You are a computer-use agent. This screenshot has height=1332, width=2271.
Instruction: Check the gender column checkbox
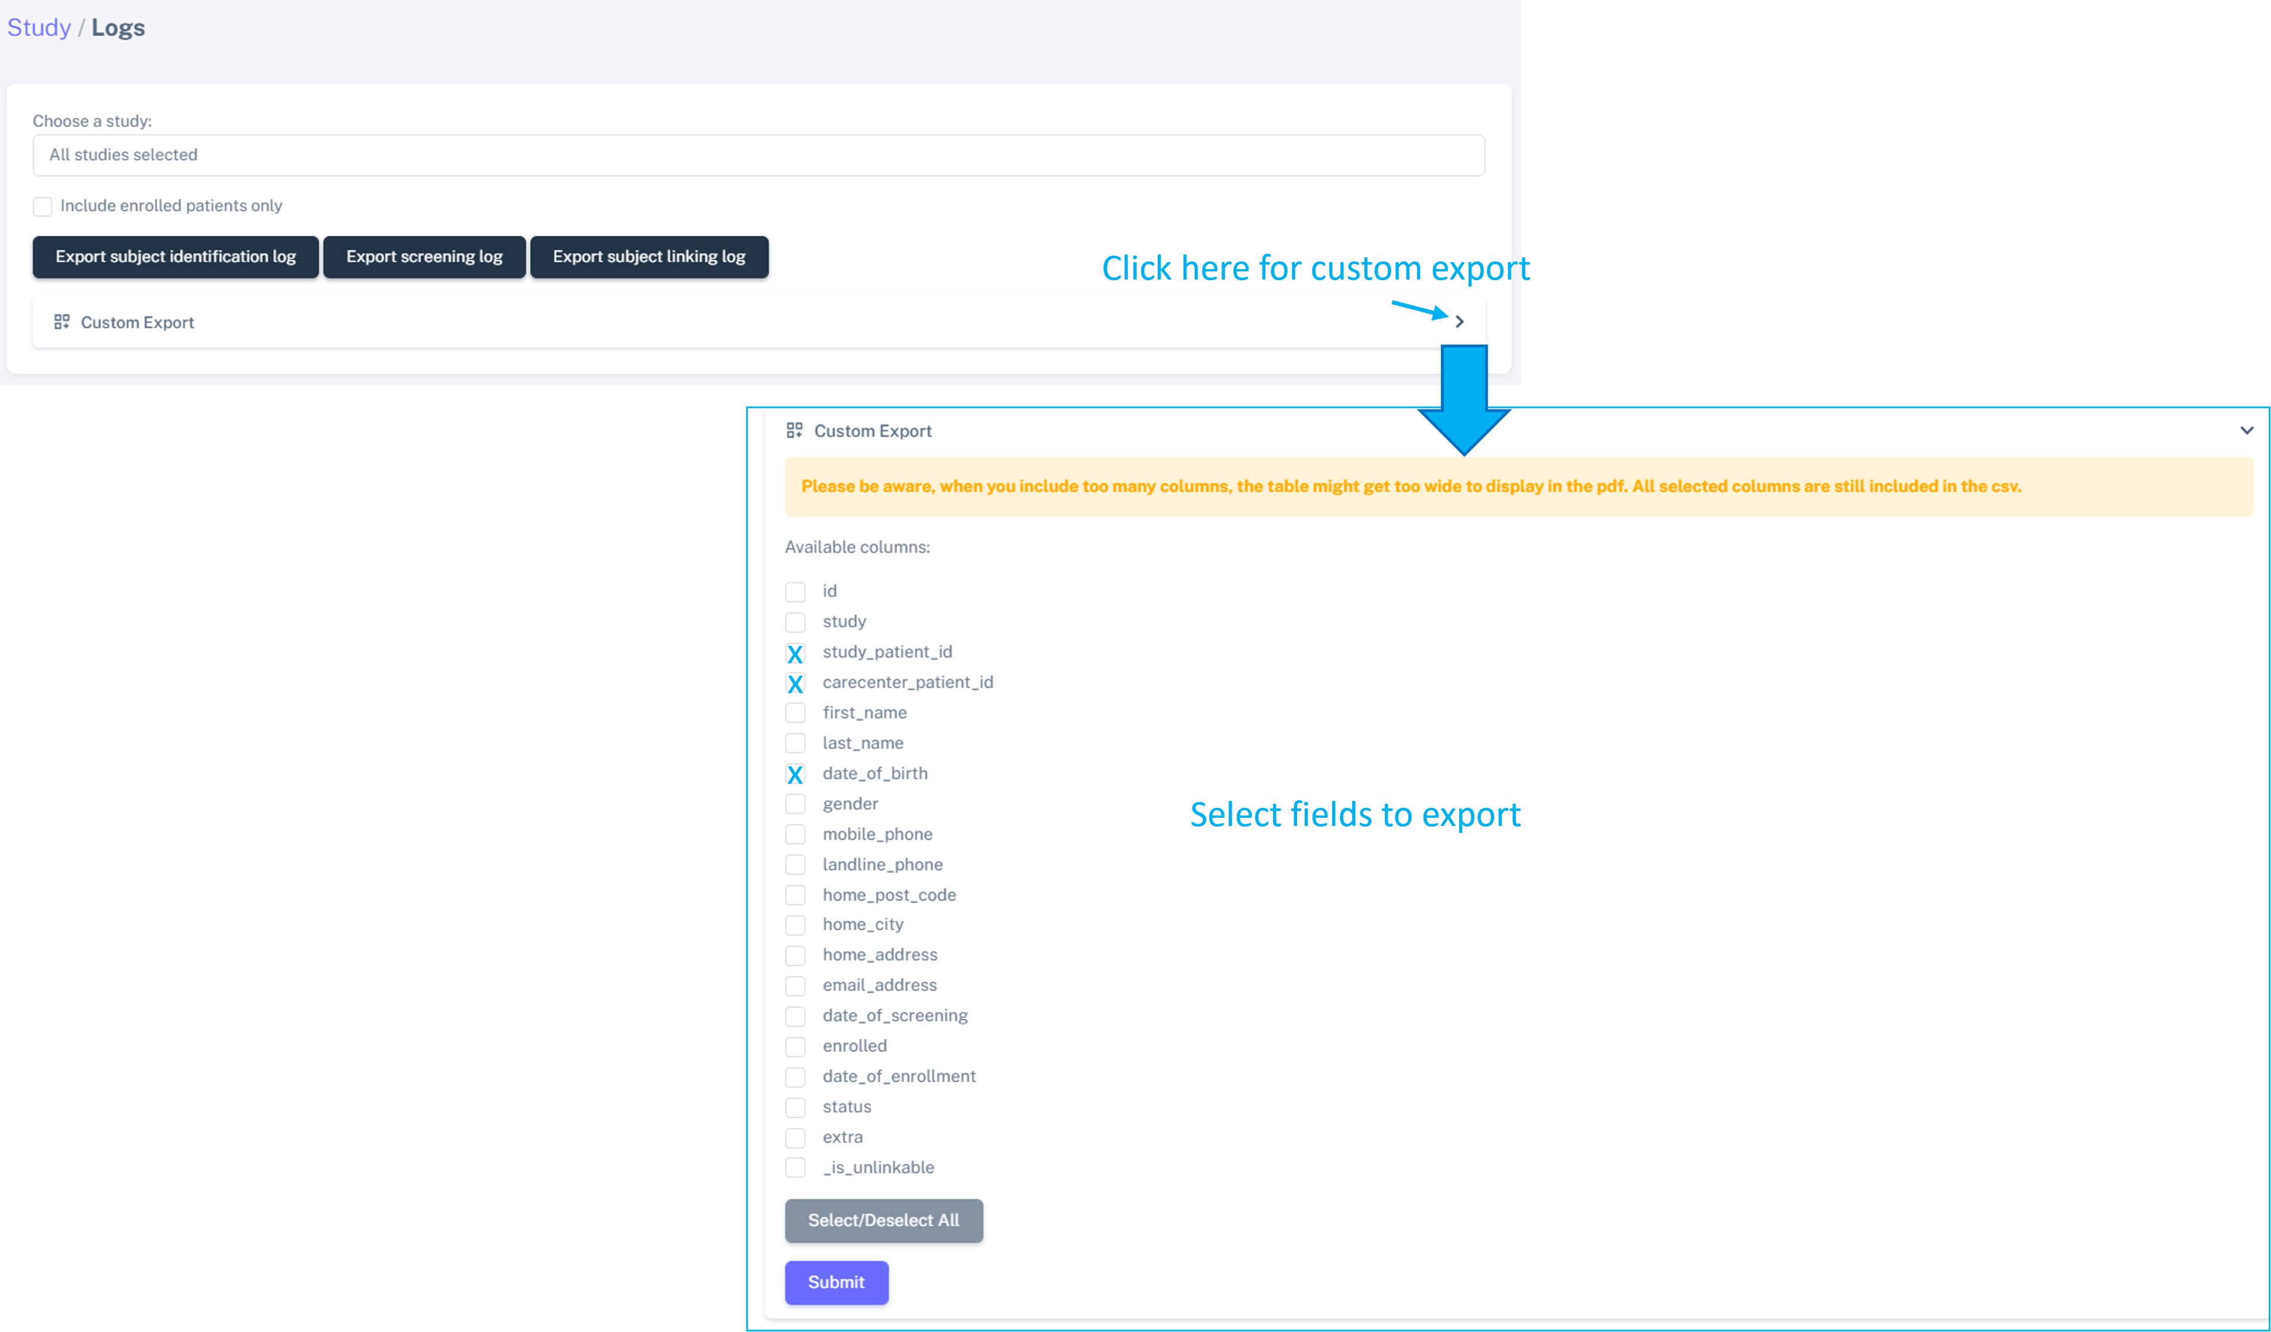click(795, 804)
